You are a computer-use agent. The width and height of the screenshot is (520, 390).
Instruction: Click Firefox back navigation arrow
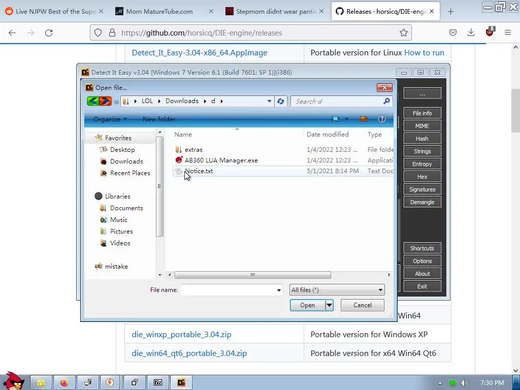[12, 33]
